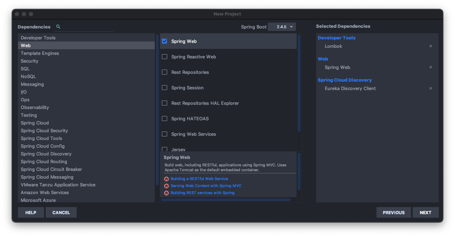The height and width of the screenshot is (237, 455).
Task: Go back with the PREVIOUS button
Action: (394, 212)
